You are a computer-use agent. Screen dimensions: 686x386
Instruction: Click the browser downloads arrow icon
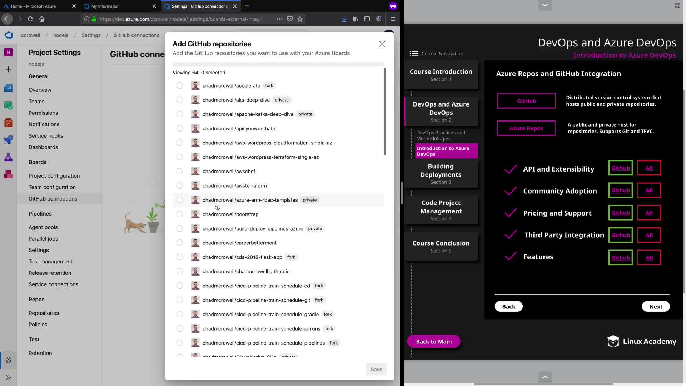click(344, 19)
